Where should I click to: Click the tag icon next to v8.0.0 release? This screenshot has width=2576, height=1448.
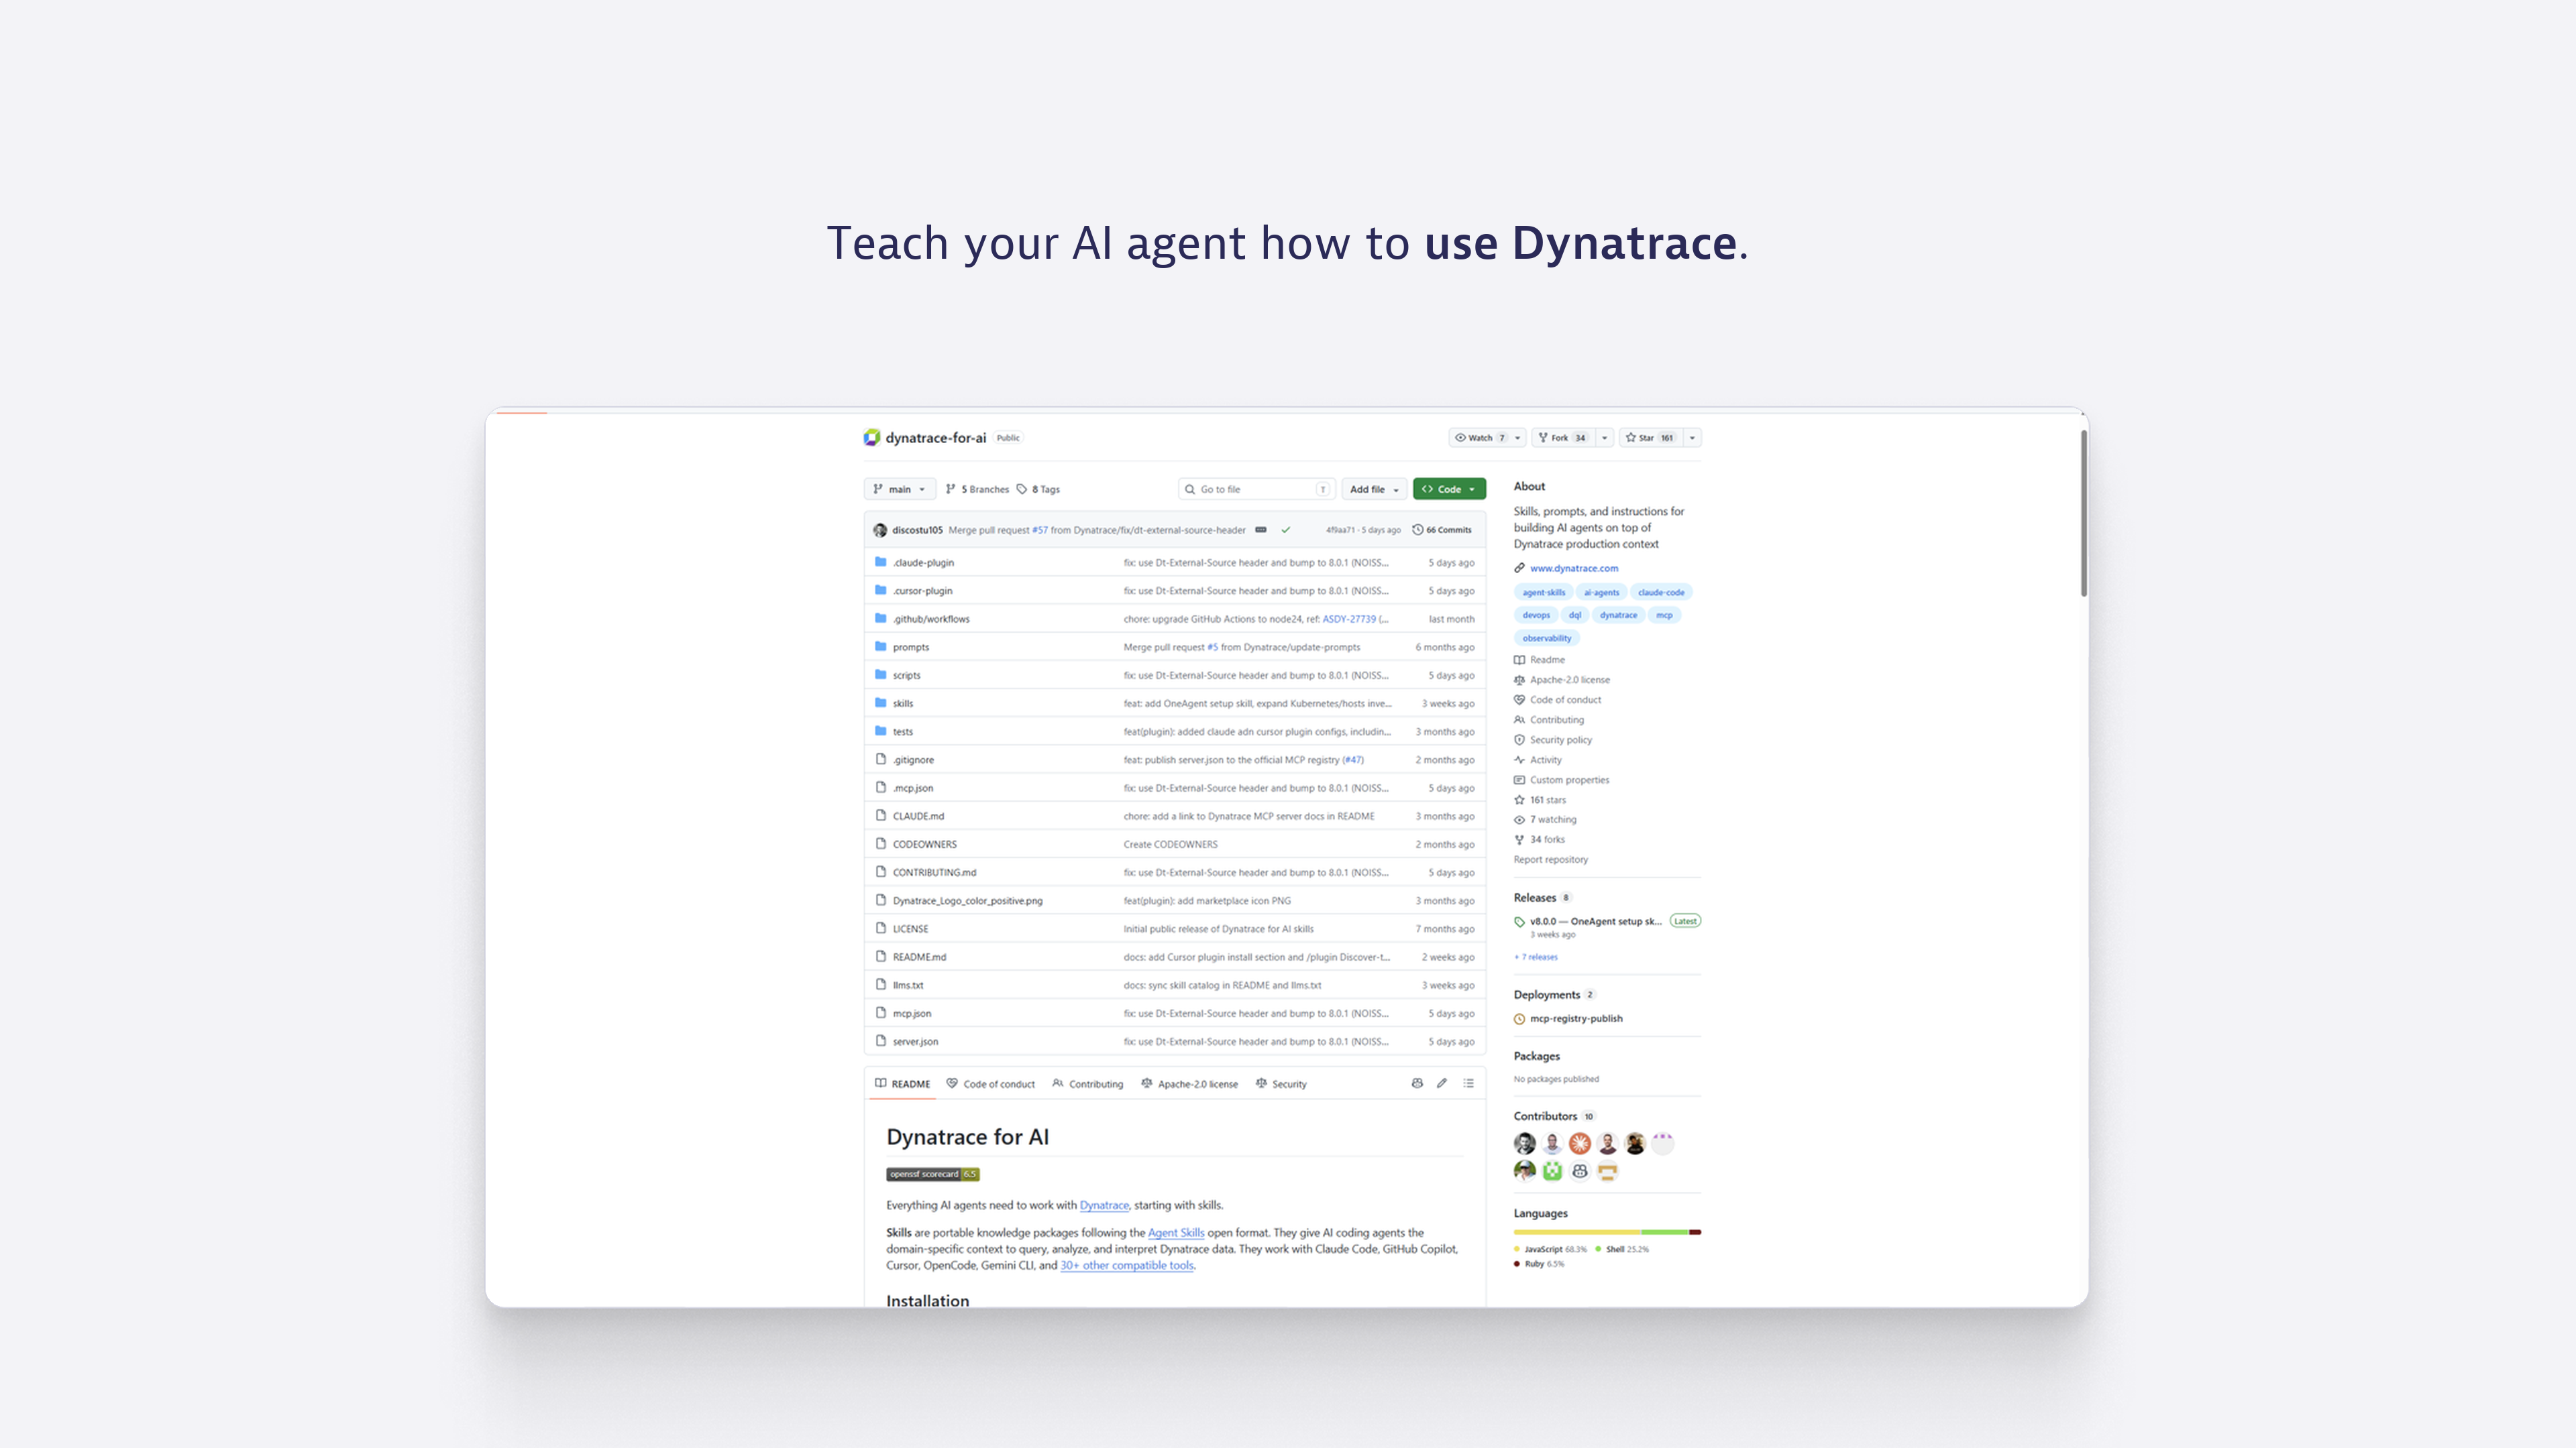1520,921
